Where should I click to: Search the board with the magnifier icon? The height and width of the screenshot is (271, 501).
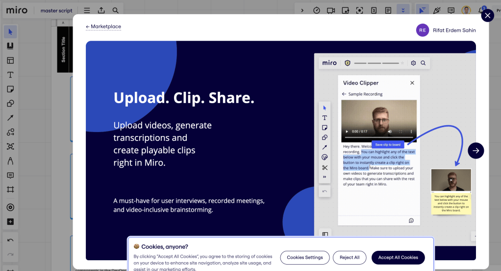116,11
